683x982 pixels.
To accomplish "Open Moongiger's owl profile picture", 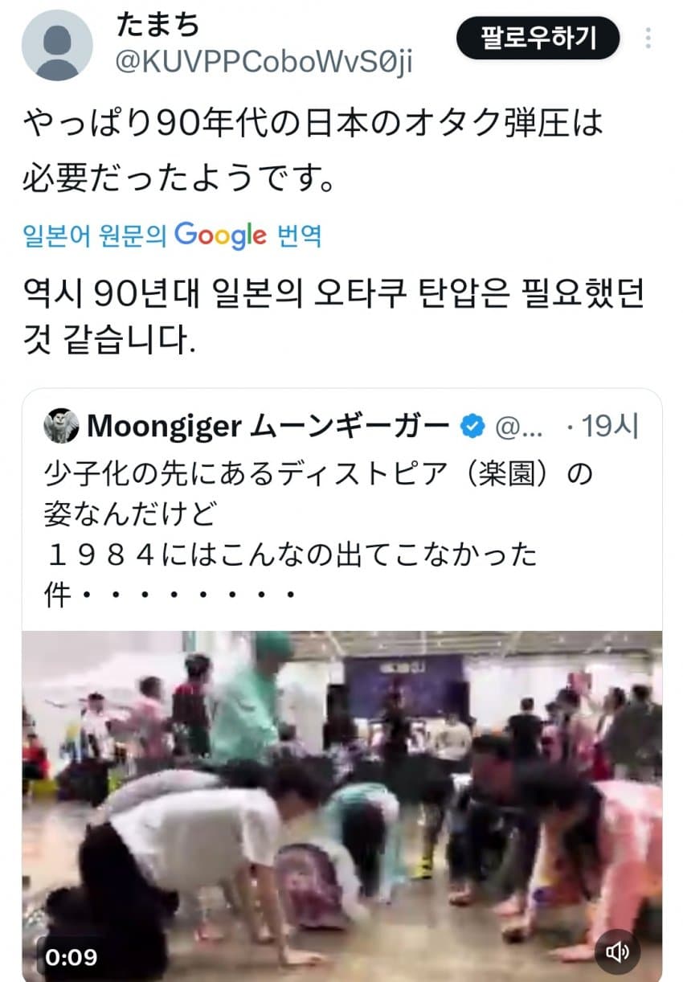I will (x=61, y=427).
